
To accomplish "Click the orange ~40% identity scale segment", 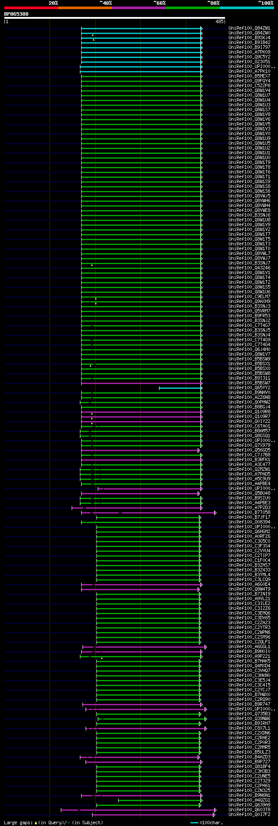I will [85, 8].
